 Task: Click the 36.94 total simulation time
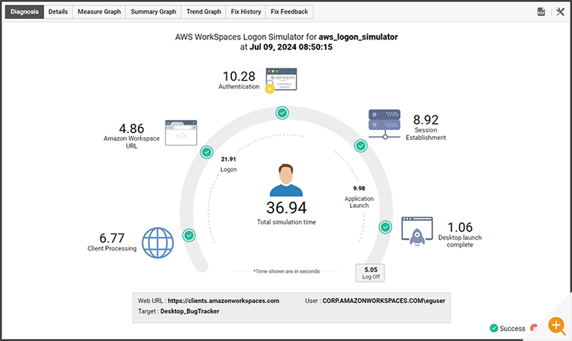(286, 208)
